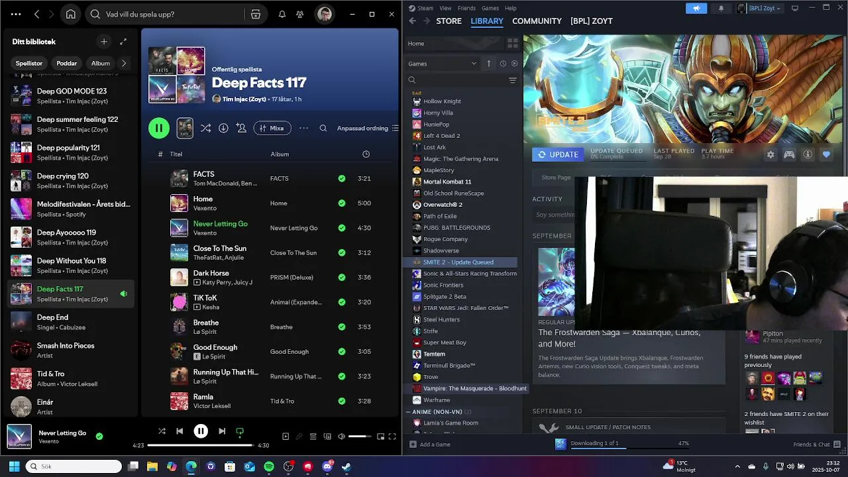
Task: Open Spotify browse icon beside search field
Action: 256,14
